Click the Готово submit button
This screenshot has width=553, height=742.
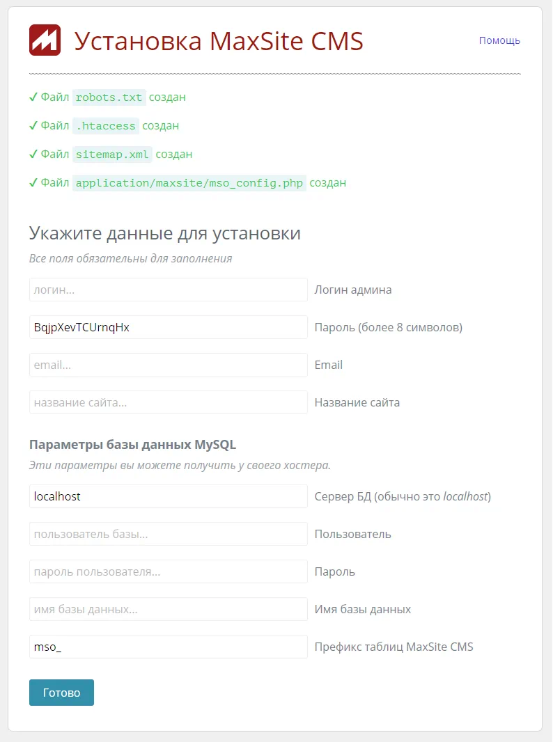61,693
